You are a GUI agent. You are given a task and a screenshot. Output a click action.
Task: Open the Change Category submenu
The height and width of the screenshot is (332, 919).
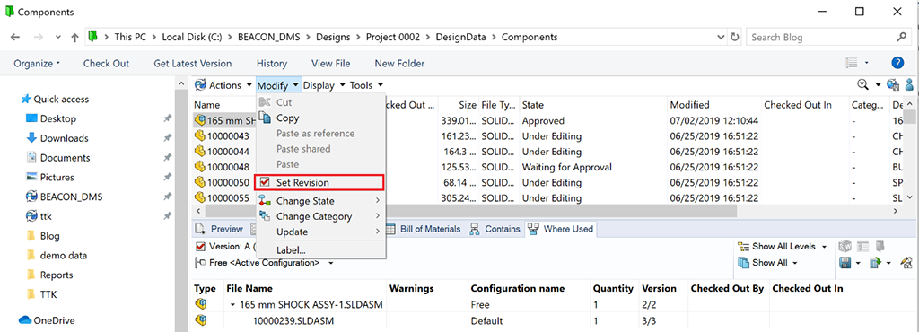[319, 216]
